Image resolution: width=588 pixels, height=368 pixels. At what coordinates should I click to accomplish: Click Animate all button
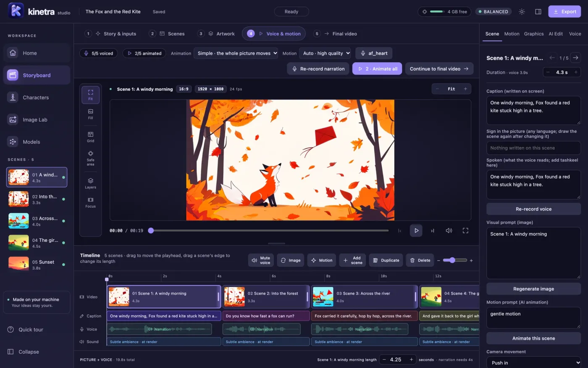pyautogui.click(x=377, y=69)
